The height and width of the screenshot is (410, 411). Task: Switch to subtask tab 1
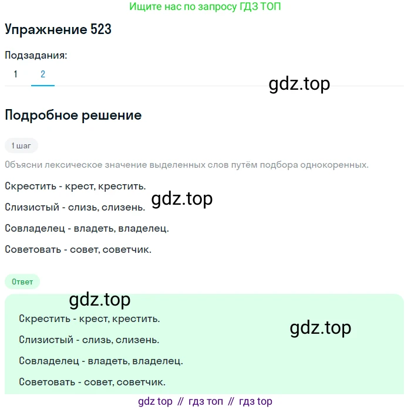tap(16, 74)
